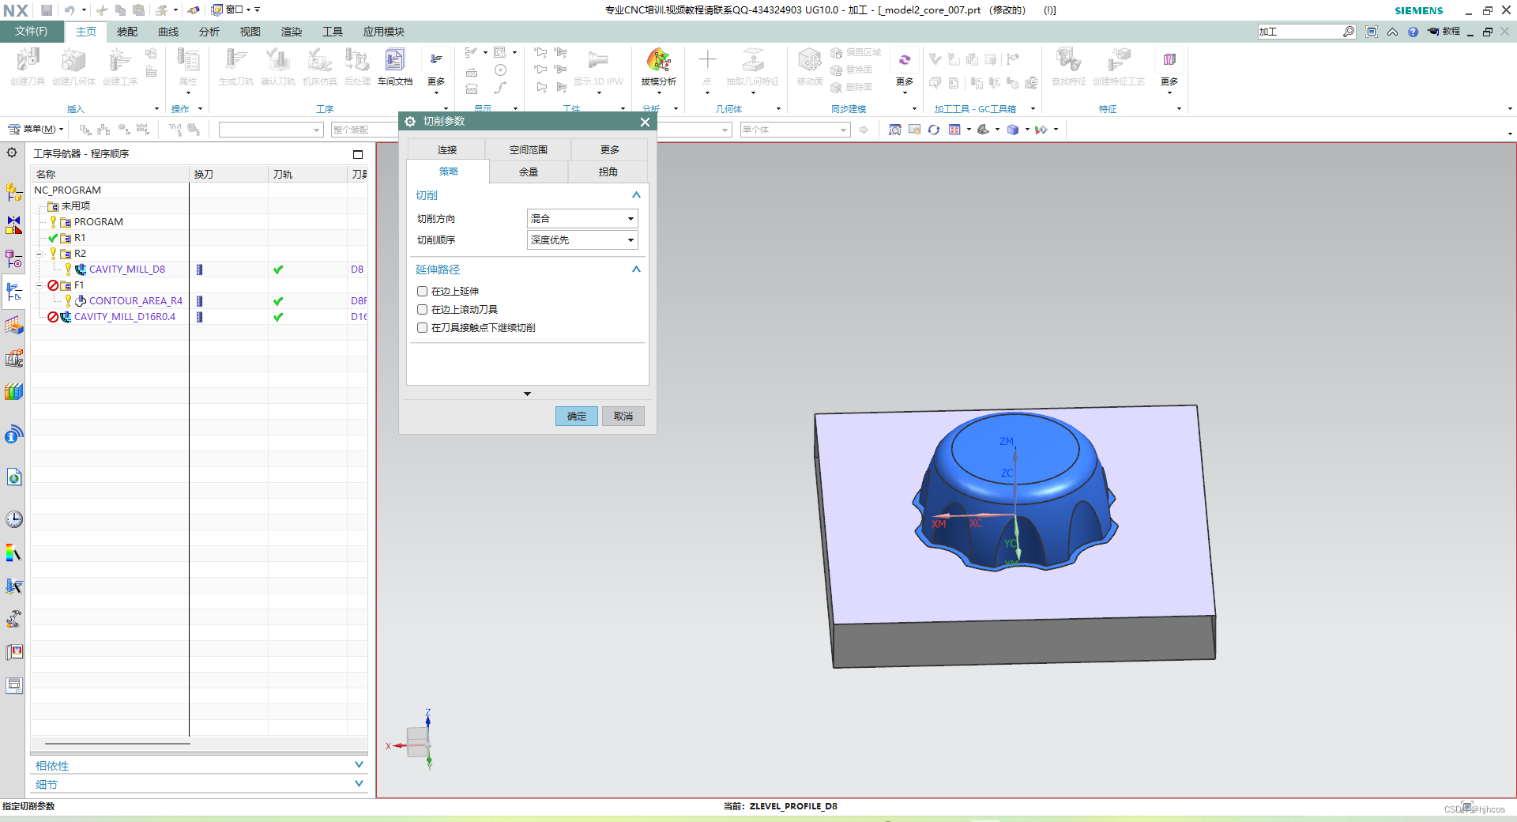1517x822 pixels.
Task: Toggle the 在刀具接触点下继续切削 checkbox
Action: point(423,328)
